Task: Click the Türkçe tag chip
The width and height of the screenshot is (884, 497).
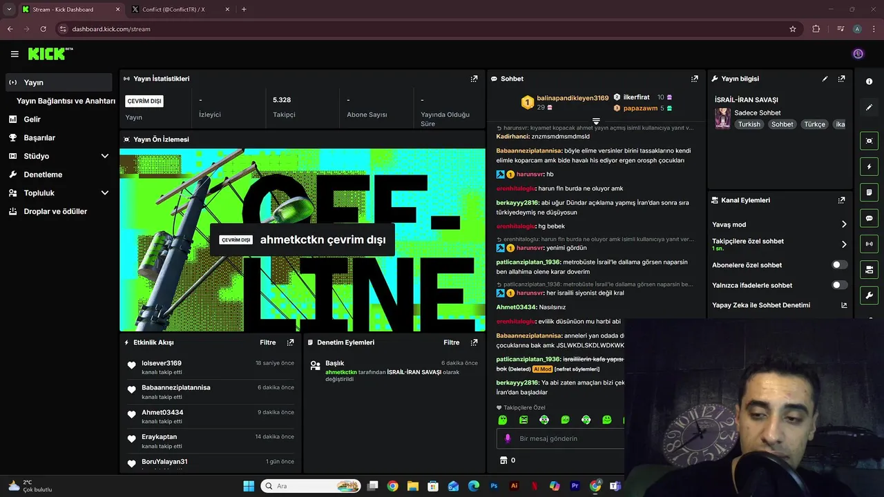Action: pyautogui.click(x=814, y=124)
